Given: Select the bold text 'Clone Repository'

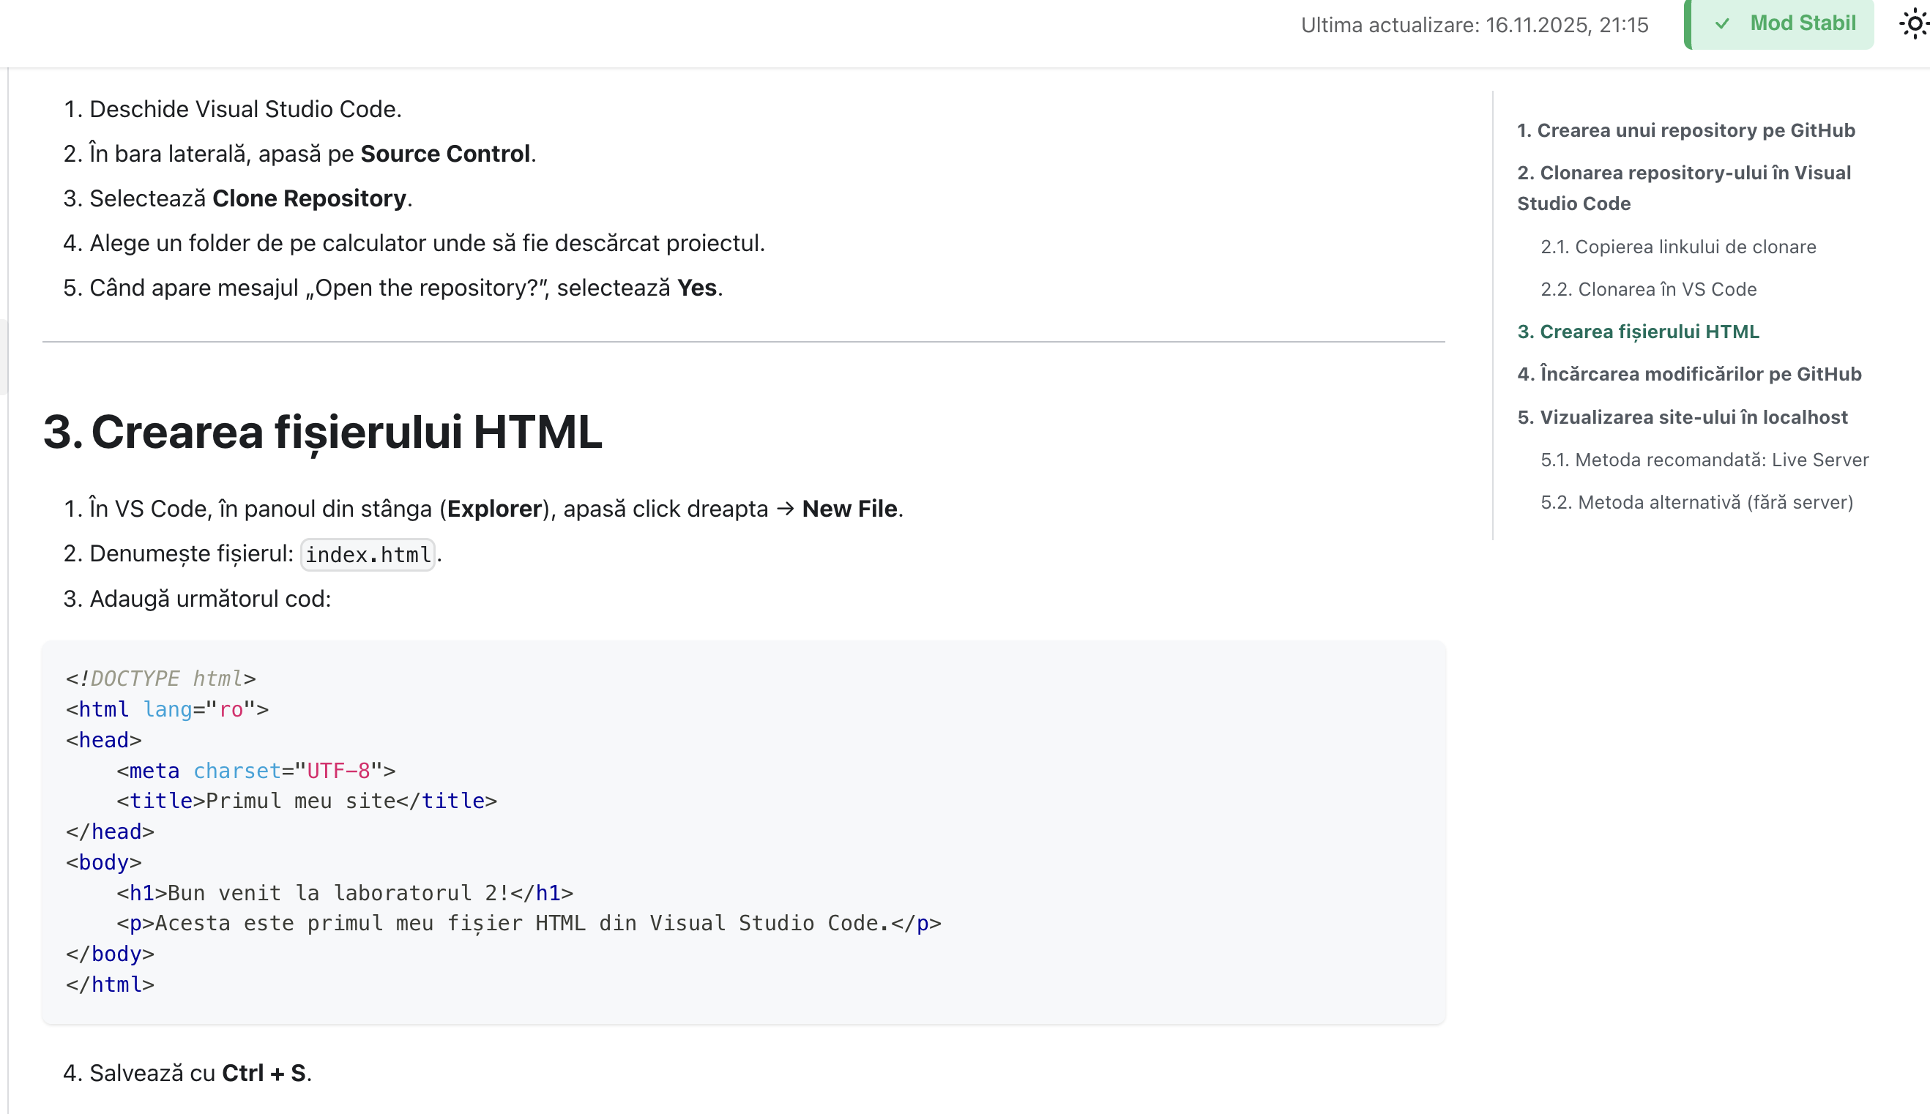Looking at the screenshot, I should click(x=309, y=198).
